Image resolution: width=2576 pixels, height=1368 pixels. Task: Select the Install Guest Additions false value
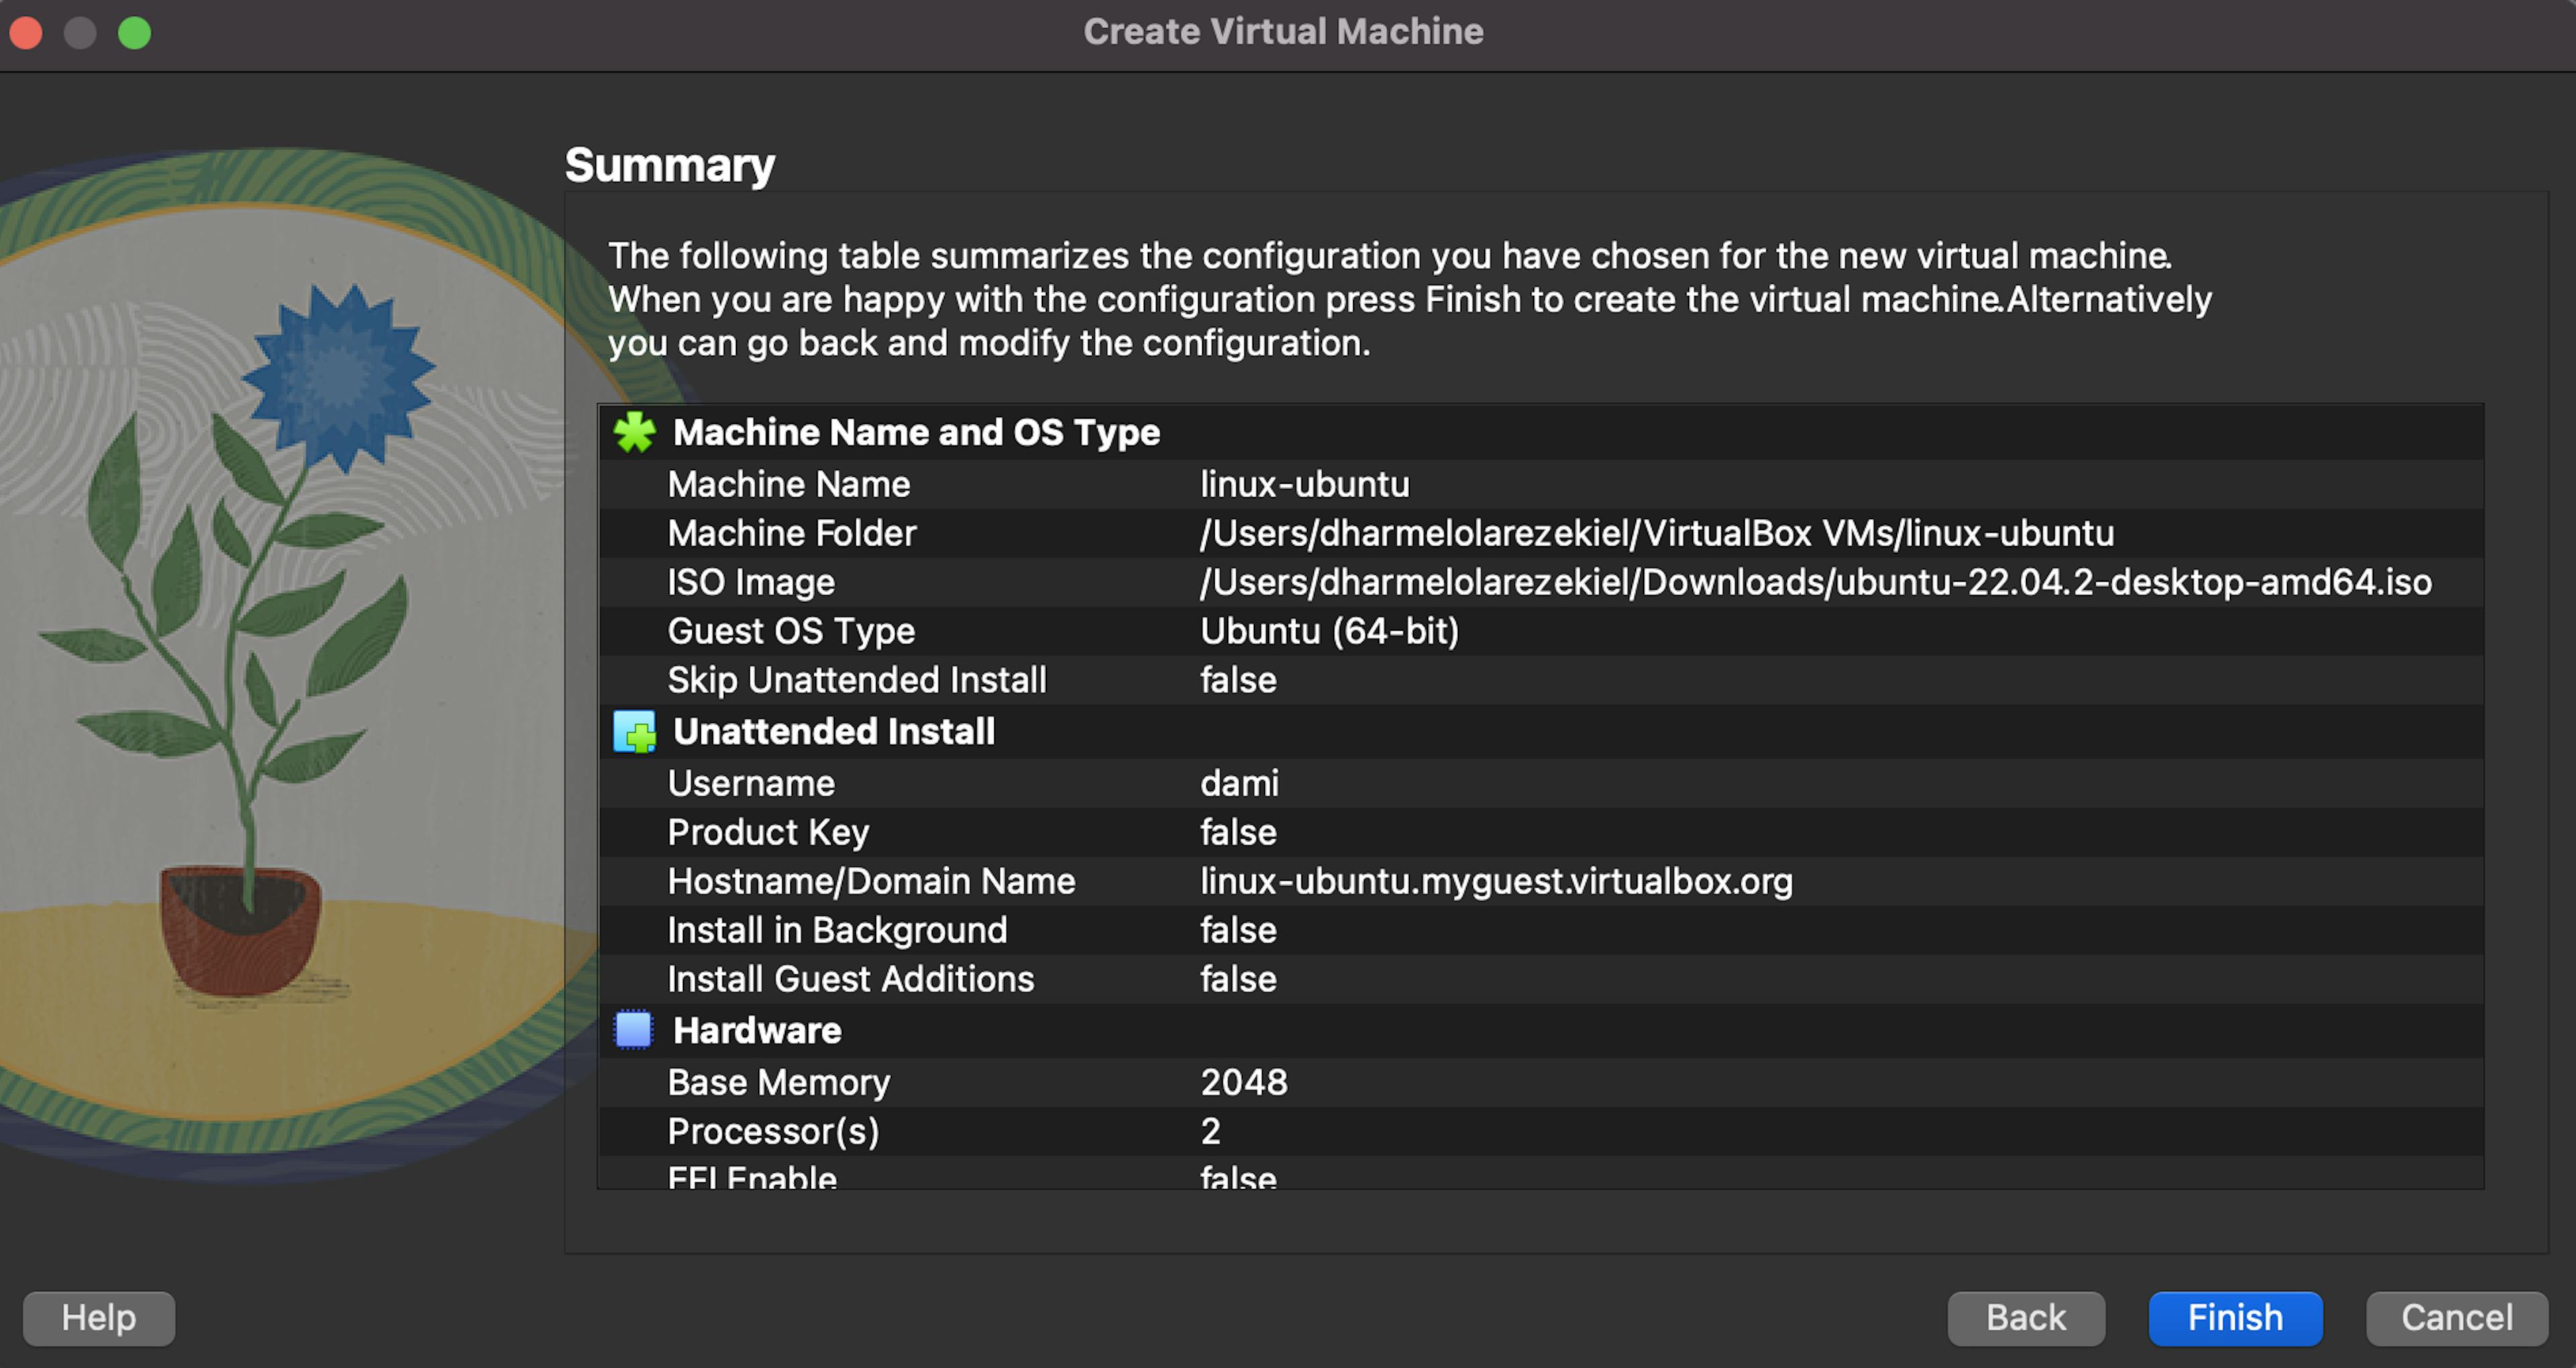[1238, 979]
